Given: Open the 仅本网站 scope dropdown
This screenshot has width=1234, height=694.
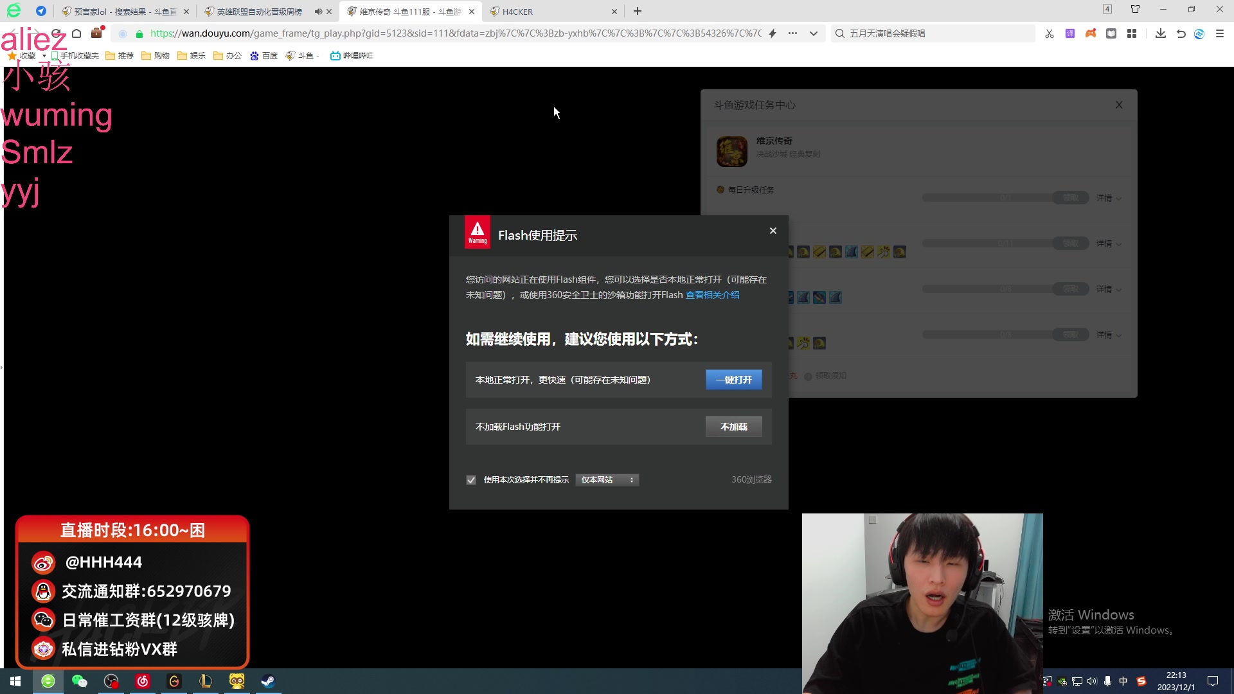Looking at the screenshot, I should coord(607,480).
